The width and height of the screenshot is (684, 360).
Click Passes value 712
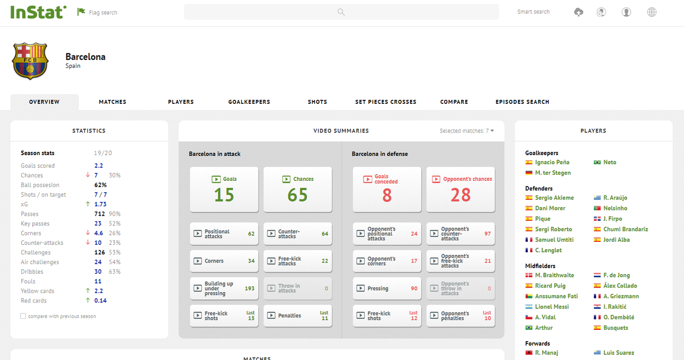point(100,214)
